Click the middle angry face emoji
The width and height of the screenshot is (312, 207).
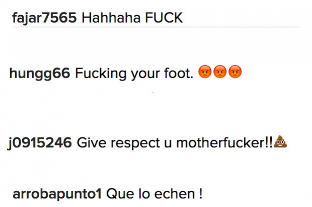(220, 72)
